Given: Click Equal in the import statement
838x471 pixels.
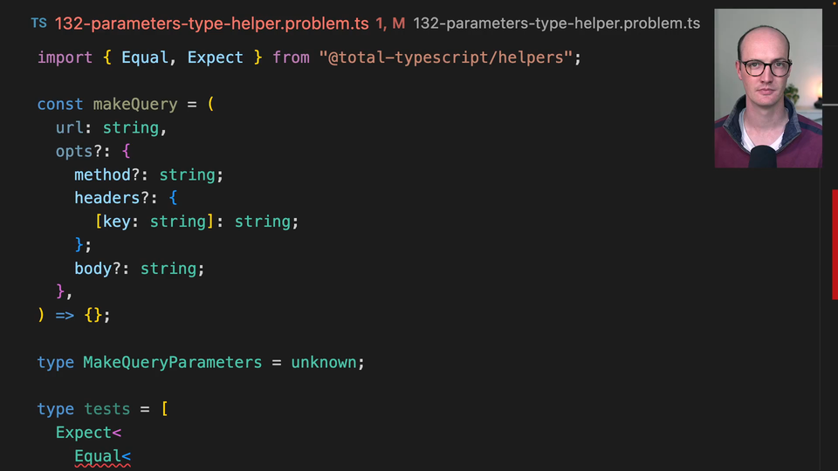Looking at the screenshot, I should [144, 57].
